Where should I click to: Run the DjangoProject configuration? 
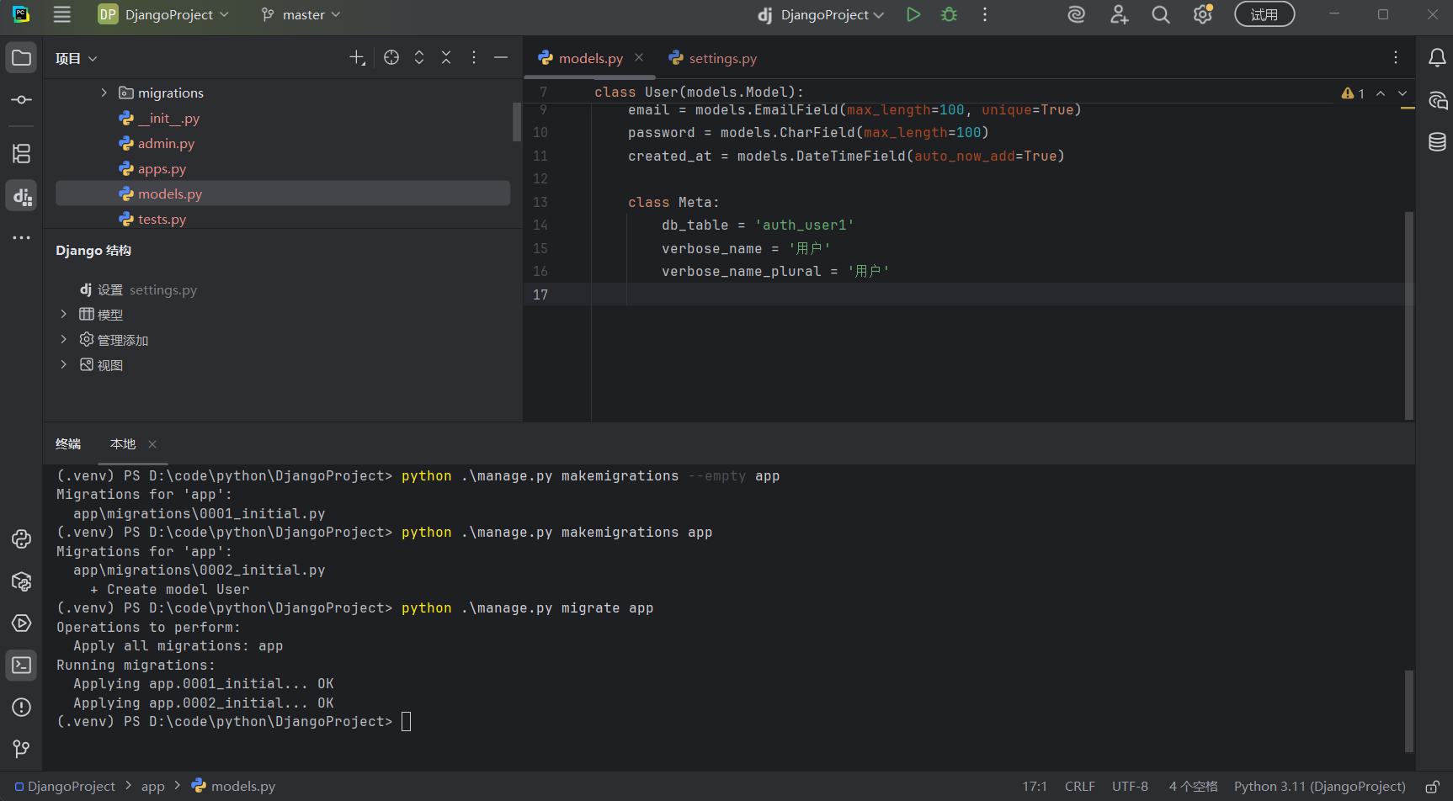913,14
